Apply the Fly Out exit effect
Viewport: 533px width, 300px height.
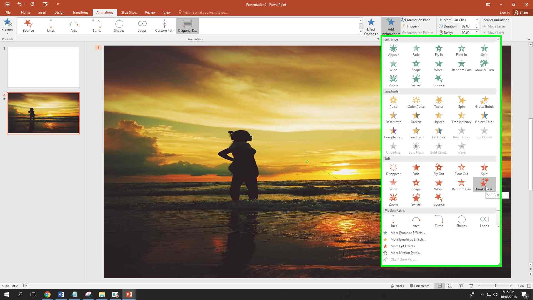[x=439, y=169]
